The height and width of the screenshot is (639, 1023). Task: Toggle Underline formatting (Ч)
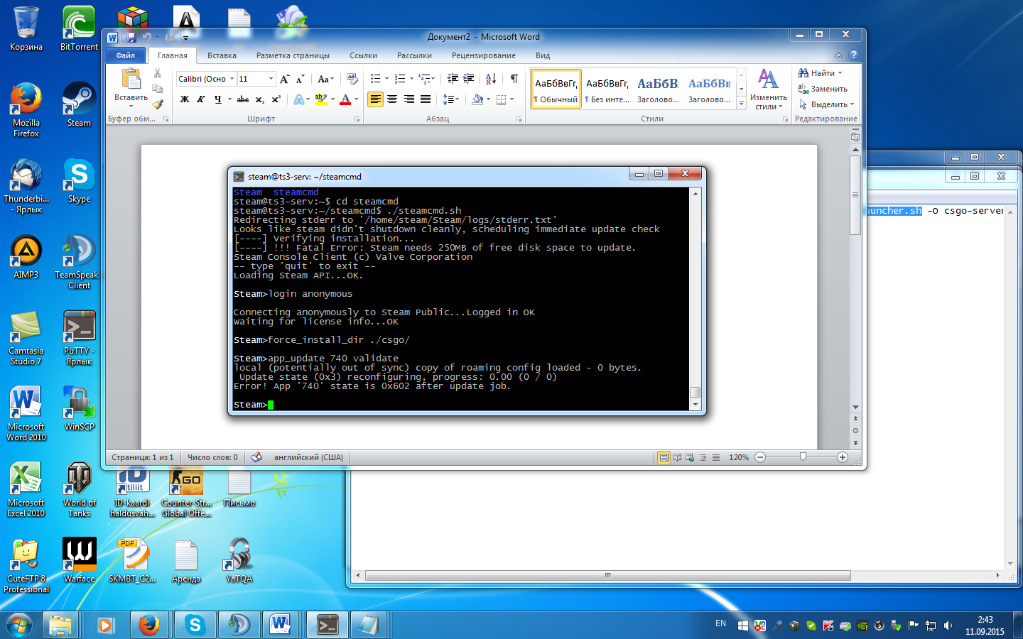pos(217,99)
